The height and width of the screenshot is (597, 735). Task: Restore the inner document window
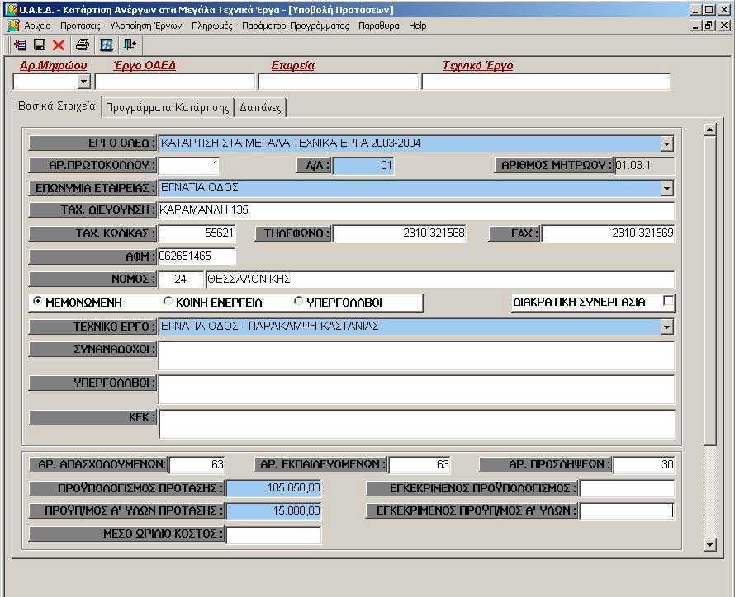[x=709, y=26]
